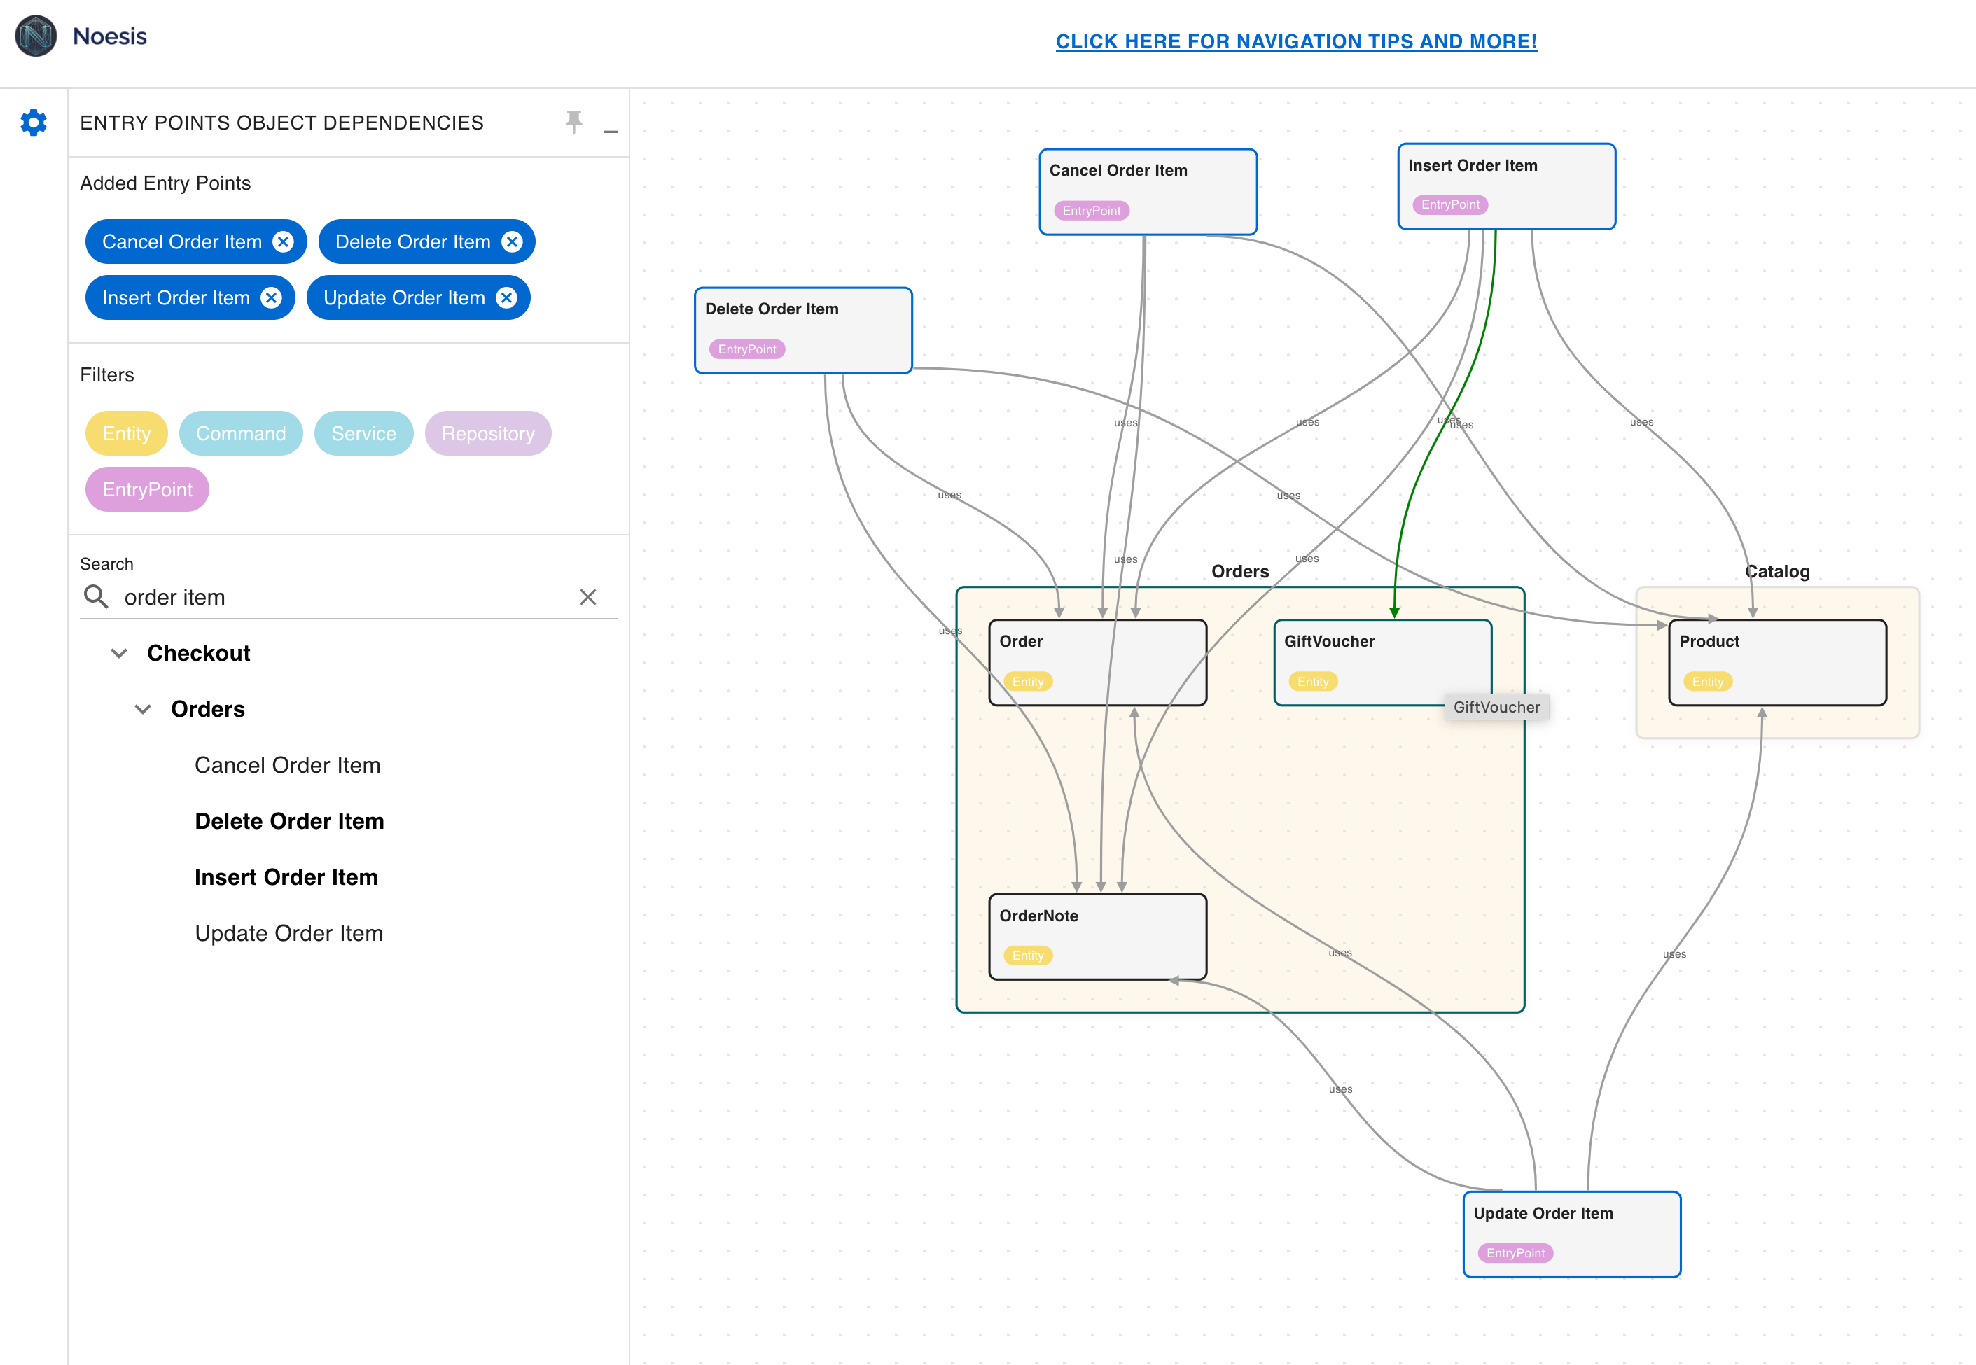The height and width of the screenshot is (1365, 1976).
Task: Collapse the Checkout tree group
Action: [120, 653]
